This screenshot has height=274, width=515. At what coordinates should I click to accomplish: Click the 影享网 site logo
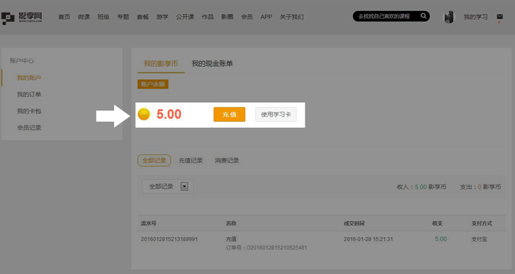click(x=21, y=18)
